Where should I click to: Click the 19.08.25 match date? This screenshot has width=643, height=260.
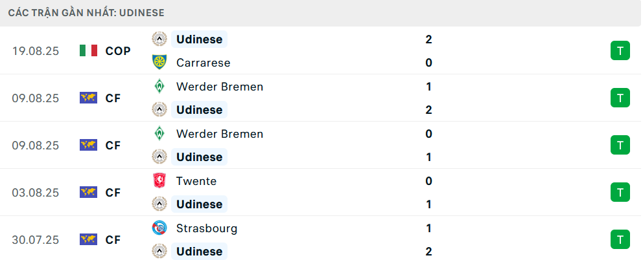click(35, 51)
